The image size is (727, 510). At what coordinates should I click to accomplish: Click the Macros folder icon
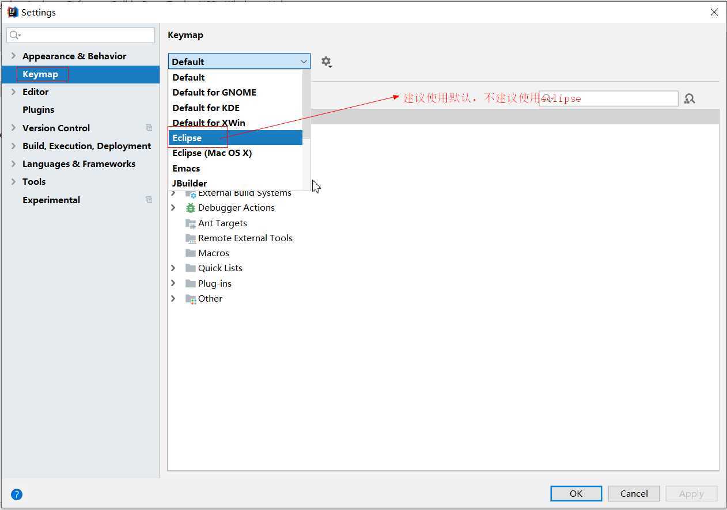pos(191,253)
